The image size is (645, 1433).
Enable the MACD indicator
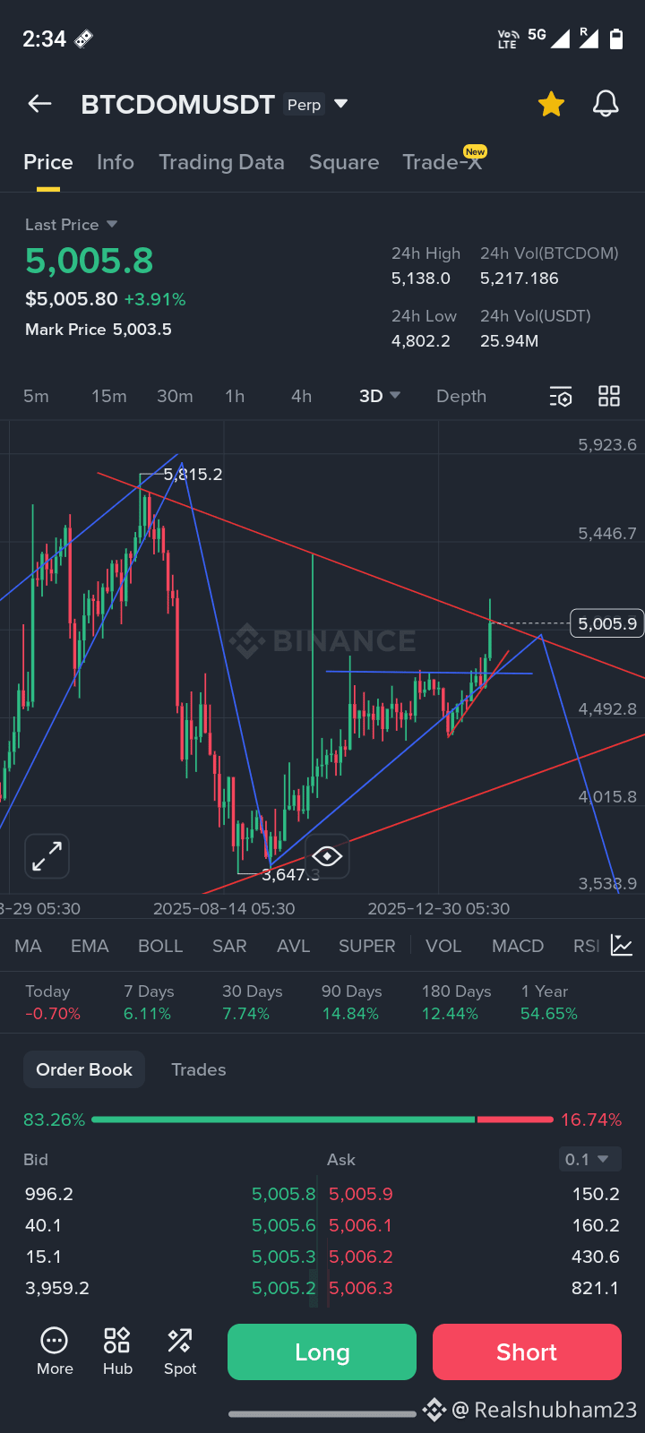pos(518,946)
